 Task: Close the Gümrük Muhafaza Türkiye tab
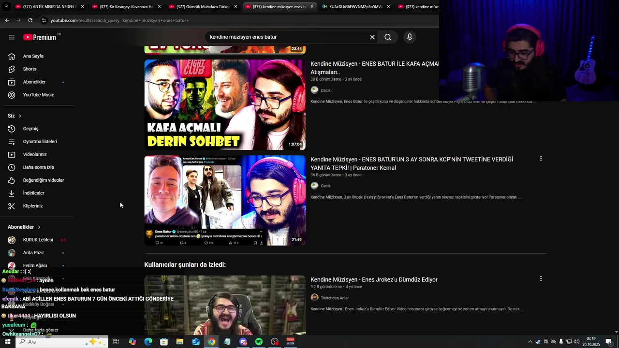tap(236, 7)
